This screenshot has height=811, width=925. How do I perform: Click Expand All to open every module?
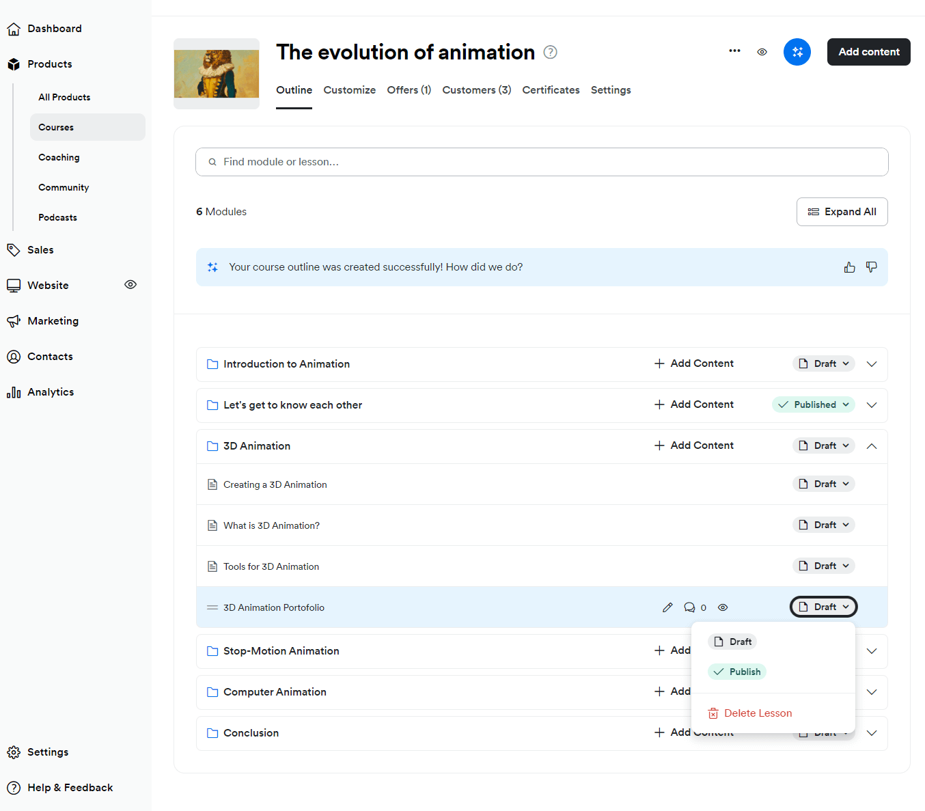point(842,212)
